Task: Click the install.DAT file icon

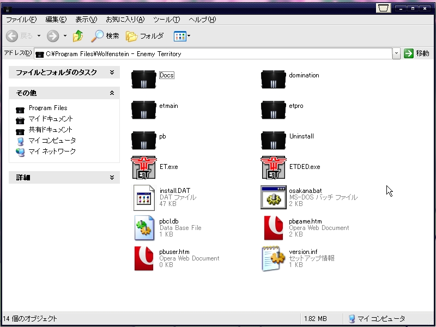Action: click(x=144, y=198)
